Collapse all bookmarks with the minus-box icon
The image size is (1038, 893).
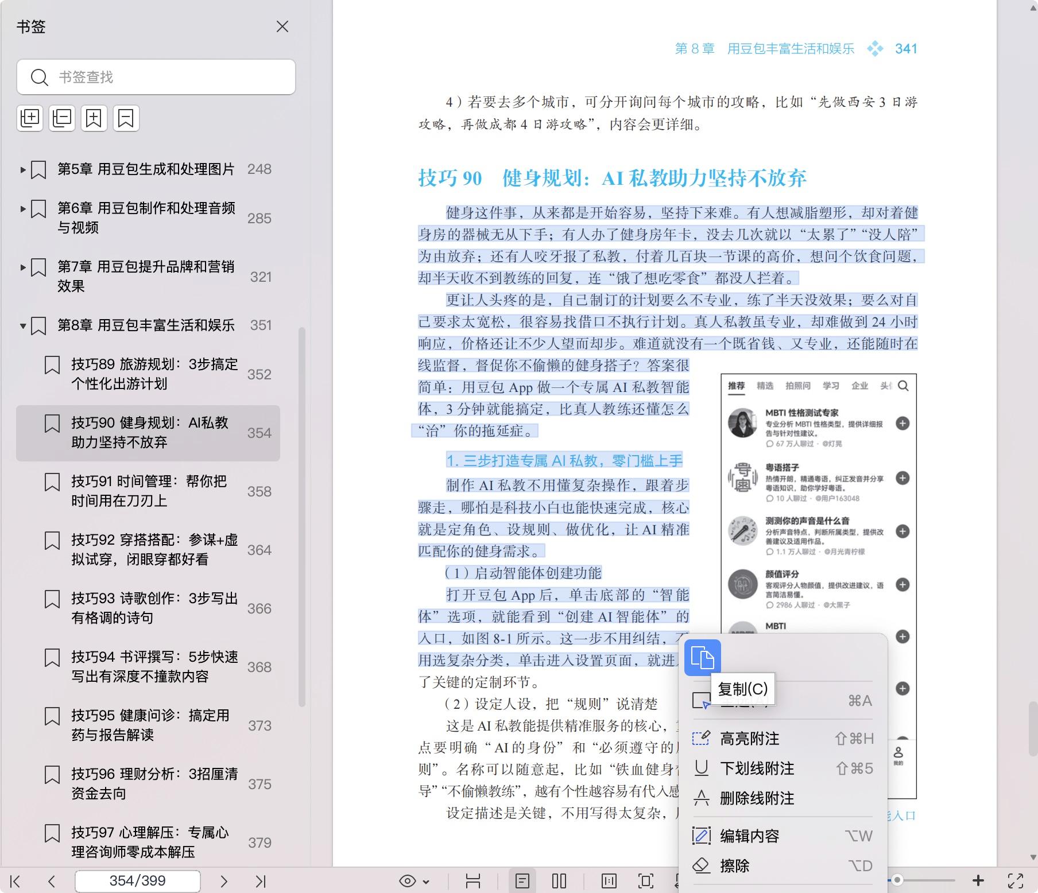click(x=62, y=118)
